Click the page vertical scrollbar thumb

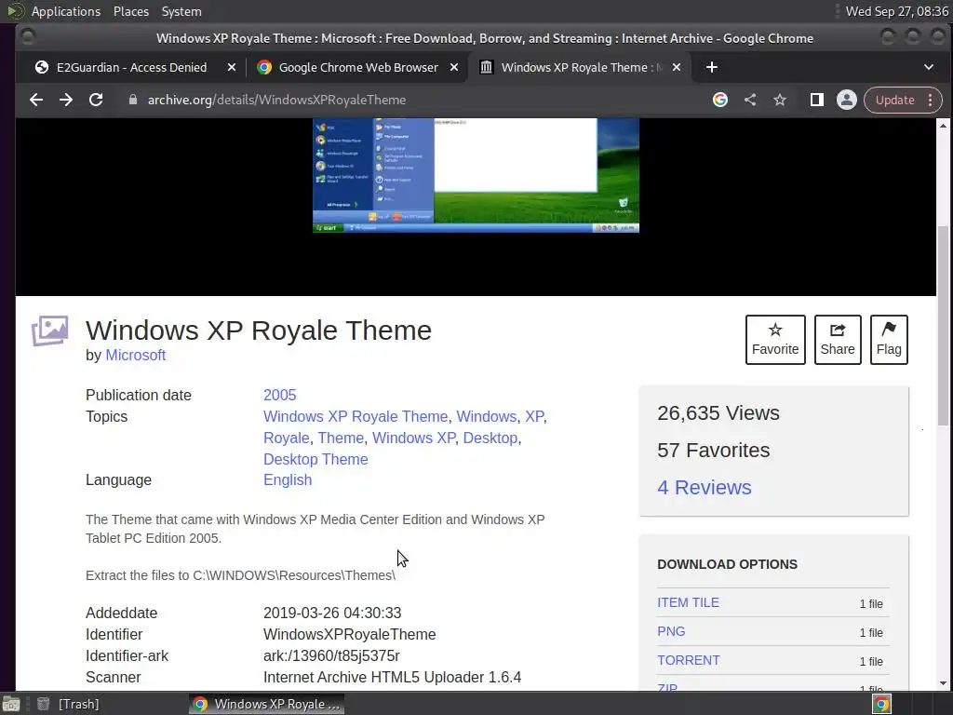pyautogui.click(x=944, y=325)
